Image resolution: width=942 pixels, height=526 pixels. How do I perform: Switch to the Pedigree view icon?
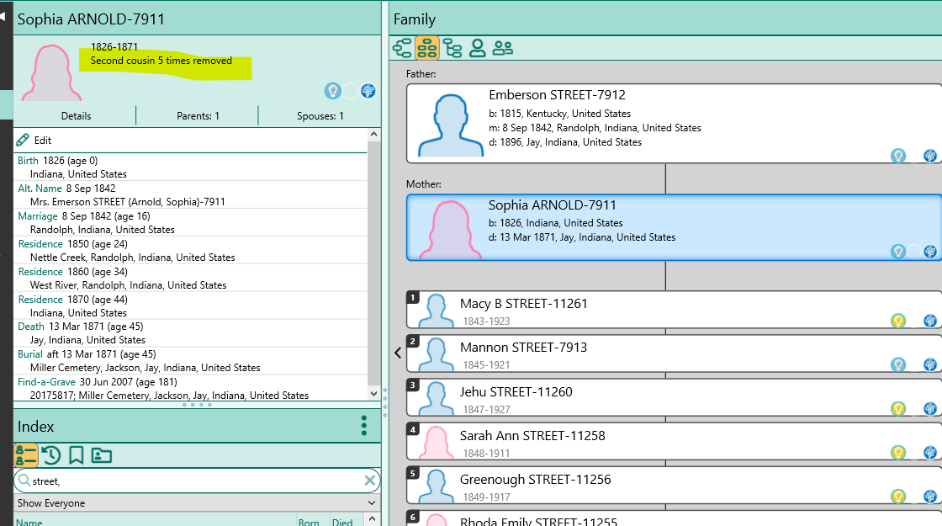click(403, 48)
